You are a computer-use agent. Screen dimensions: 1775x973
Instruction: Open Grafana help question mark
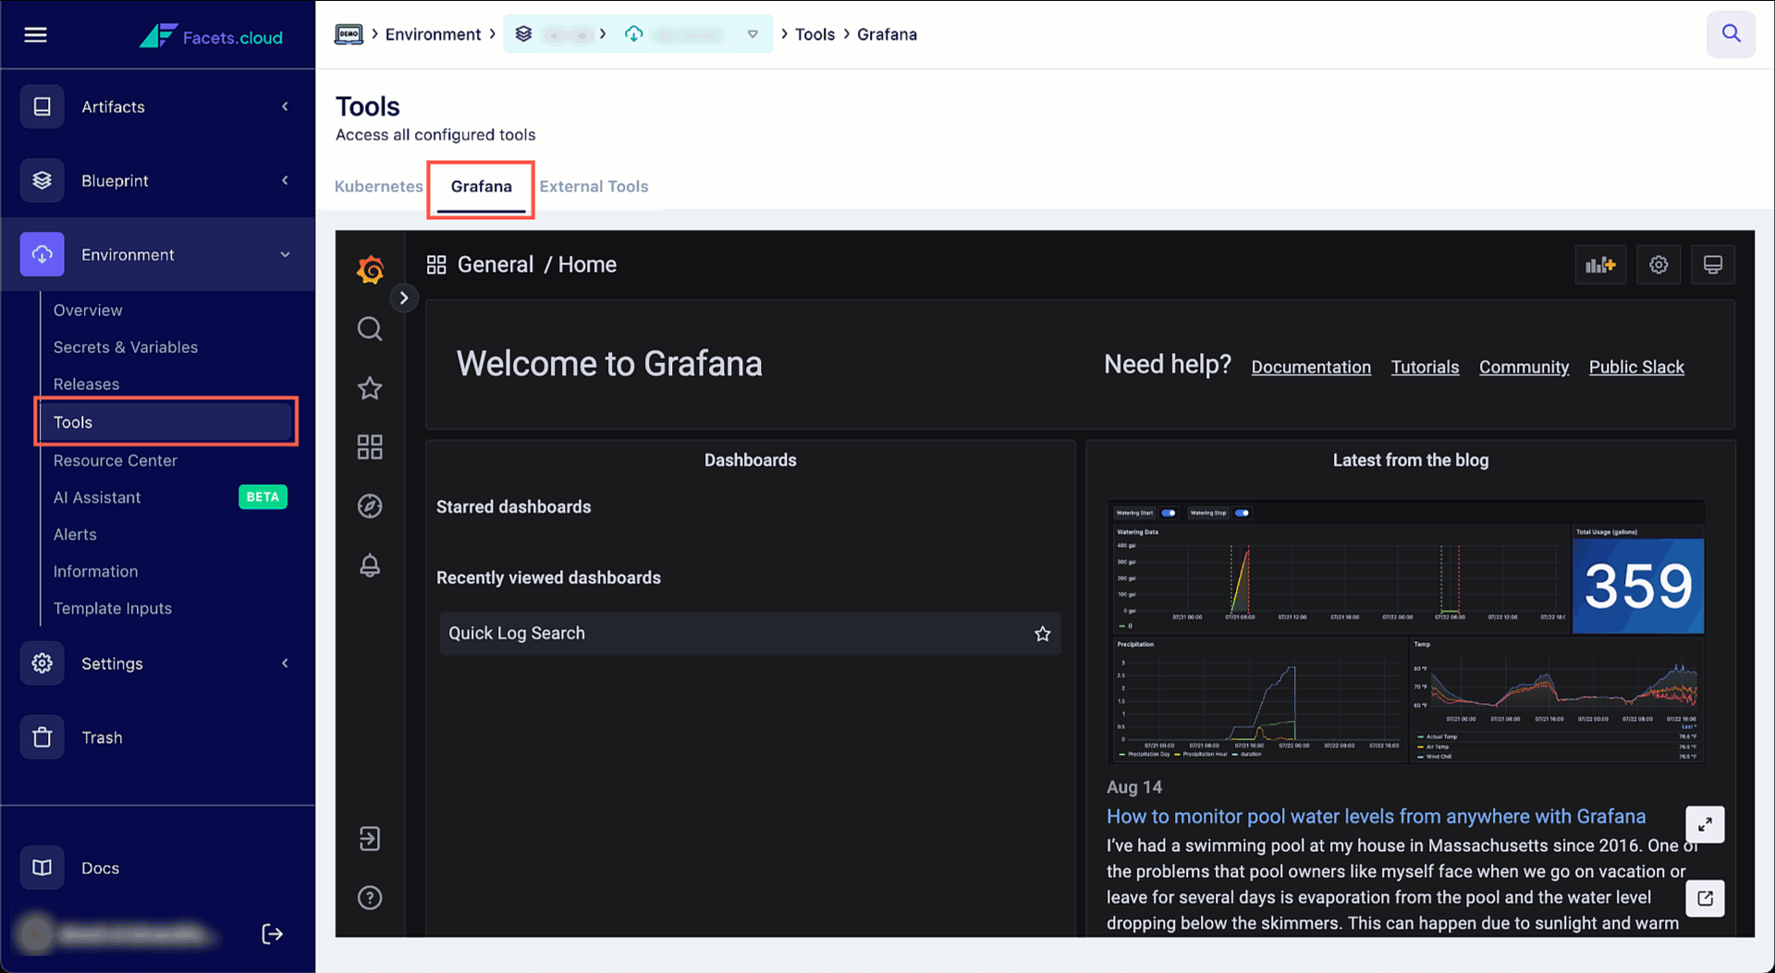click(370, 897)
